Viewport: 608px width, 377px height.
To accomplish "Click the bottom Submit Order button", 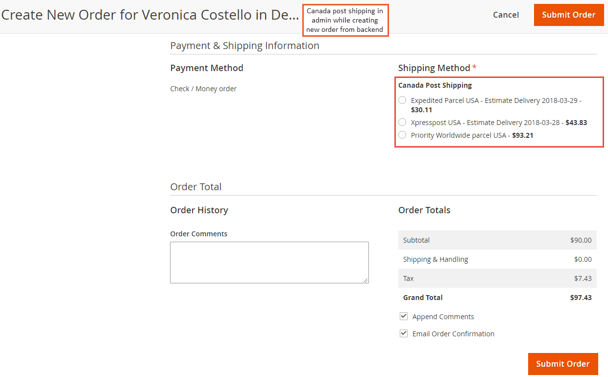I will point(563,364).
